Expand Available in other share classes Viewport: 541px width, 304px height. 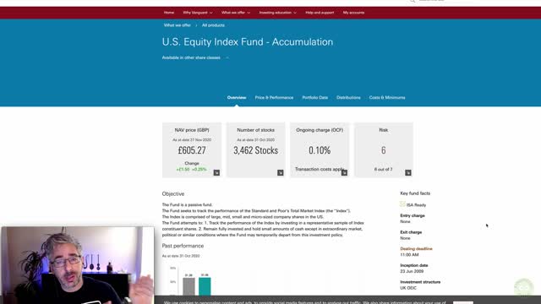195,57
